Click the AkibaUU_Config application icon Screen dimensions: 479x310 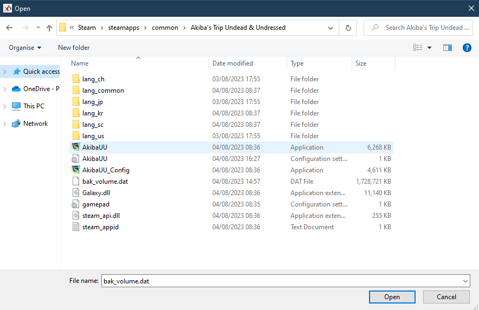(76, 170)
